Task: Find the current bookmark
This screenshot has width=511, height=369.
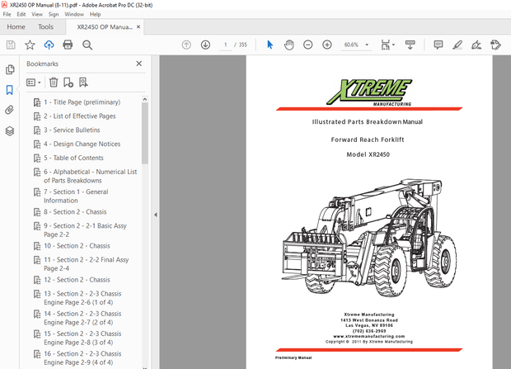Action: coord(83,83)
